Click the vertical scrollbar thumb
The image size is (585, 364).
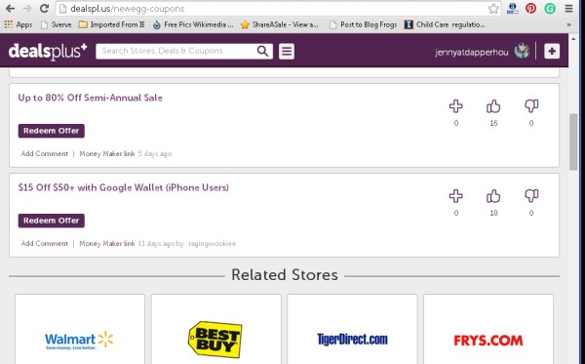pyautogui.click(x=573, y=142)
